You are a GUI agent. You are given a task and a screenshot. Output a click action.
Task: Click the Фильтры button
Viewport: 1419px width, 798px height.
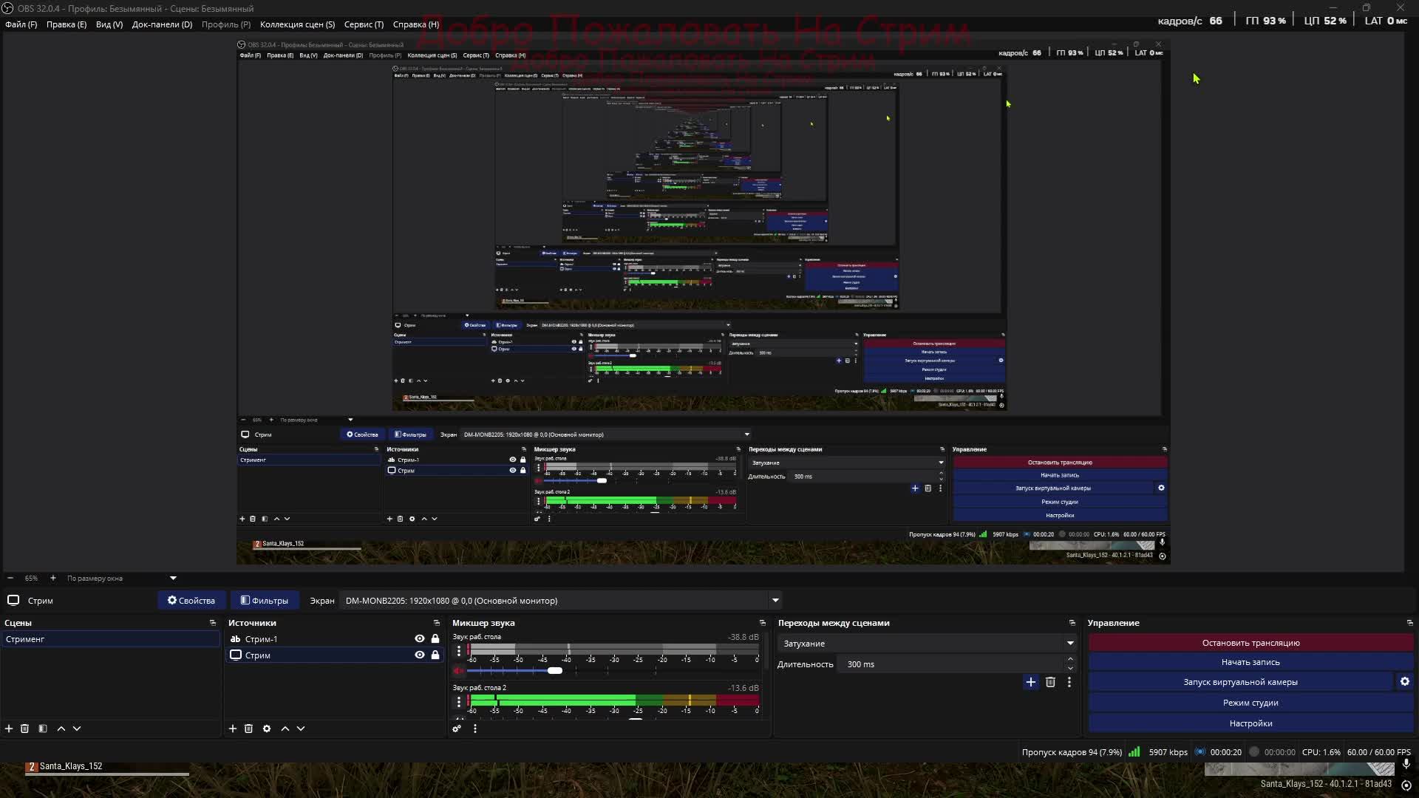coord(265,601)
